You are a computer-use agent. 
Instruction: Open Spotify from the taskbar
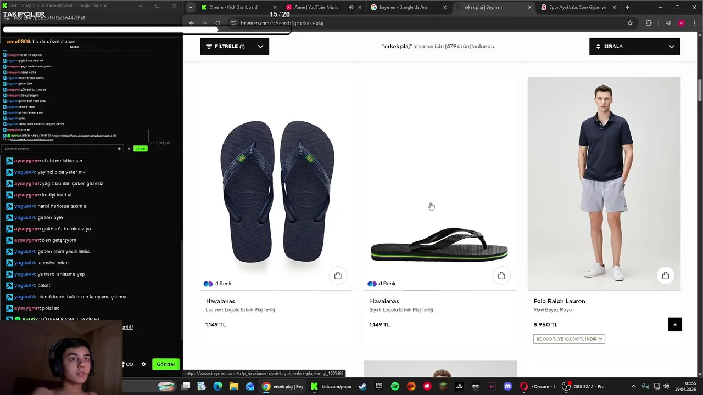tap(395, 386)
